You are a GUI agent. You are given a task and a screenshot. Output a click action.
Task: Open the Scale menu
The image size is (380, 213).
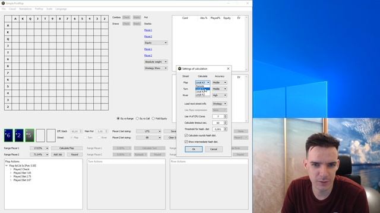coord(49,9)
